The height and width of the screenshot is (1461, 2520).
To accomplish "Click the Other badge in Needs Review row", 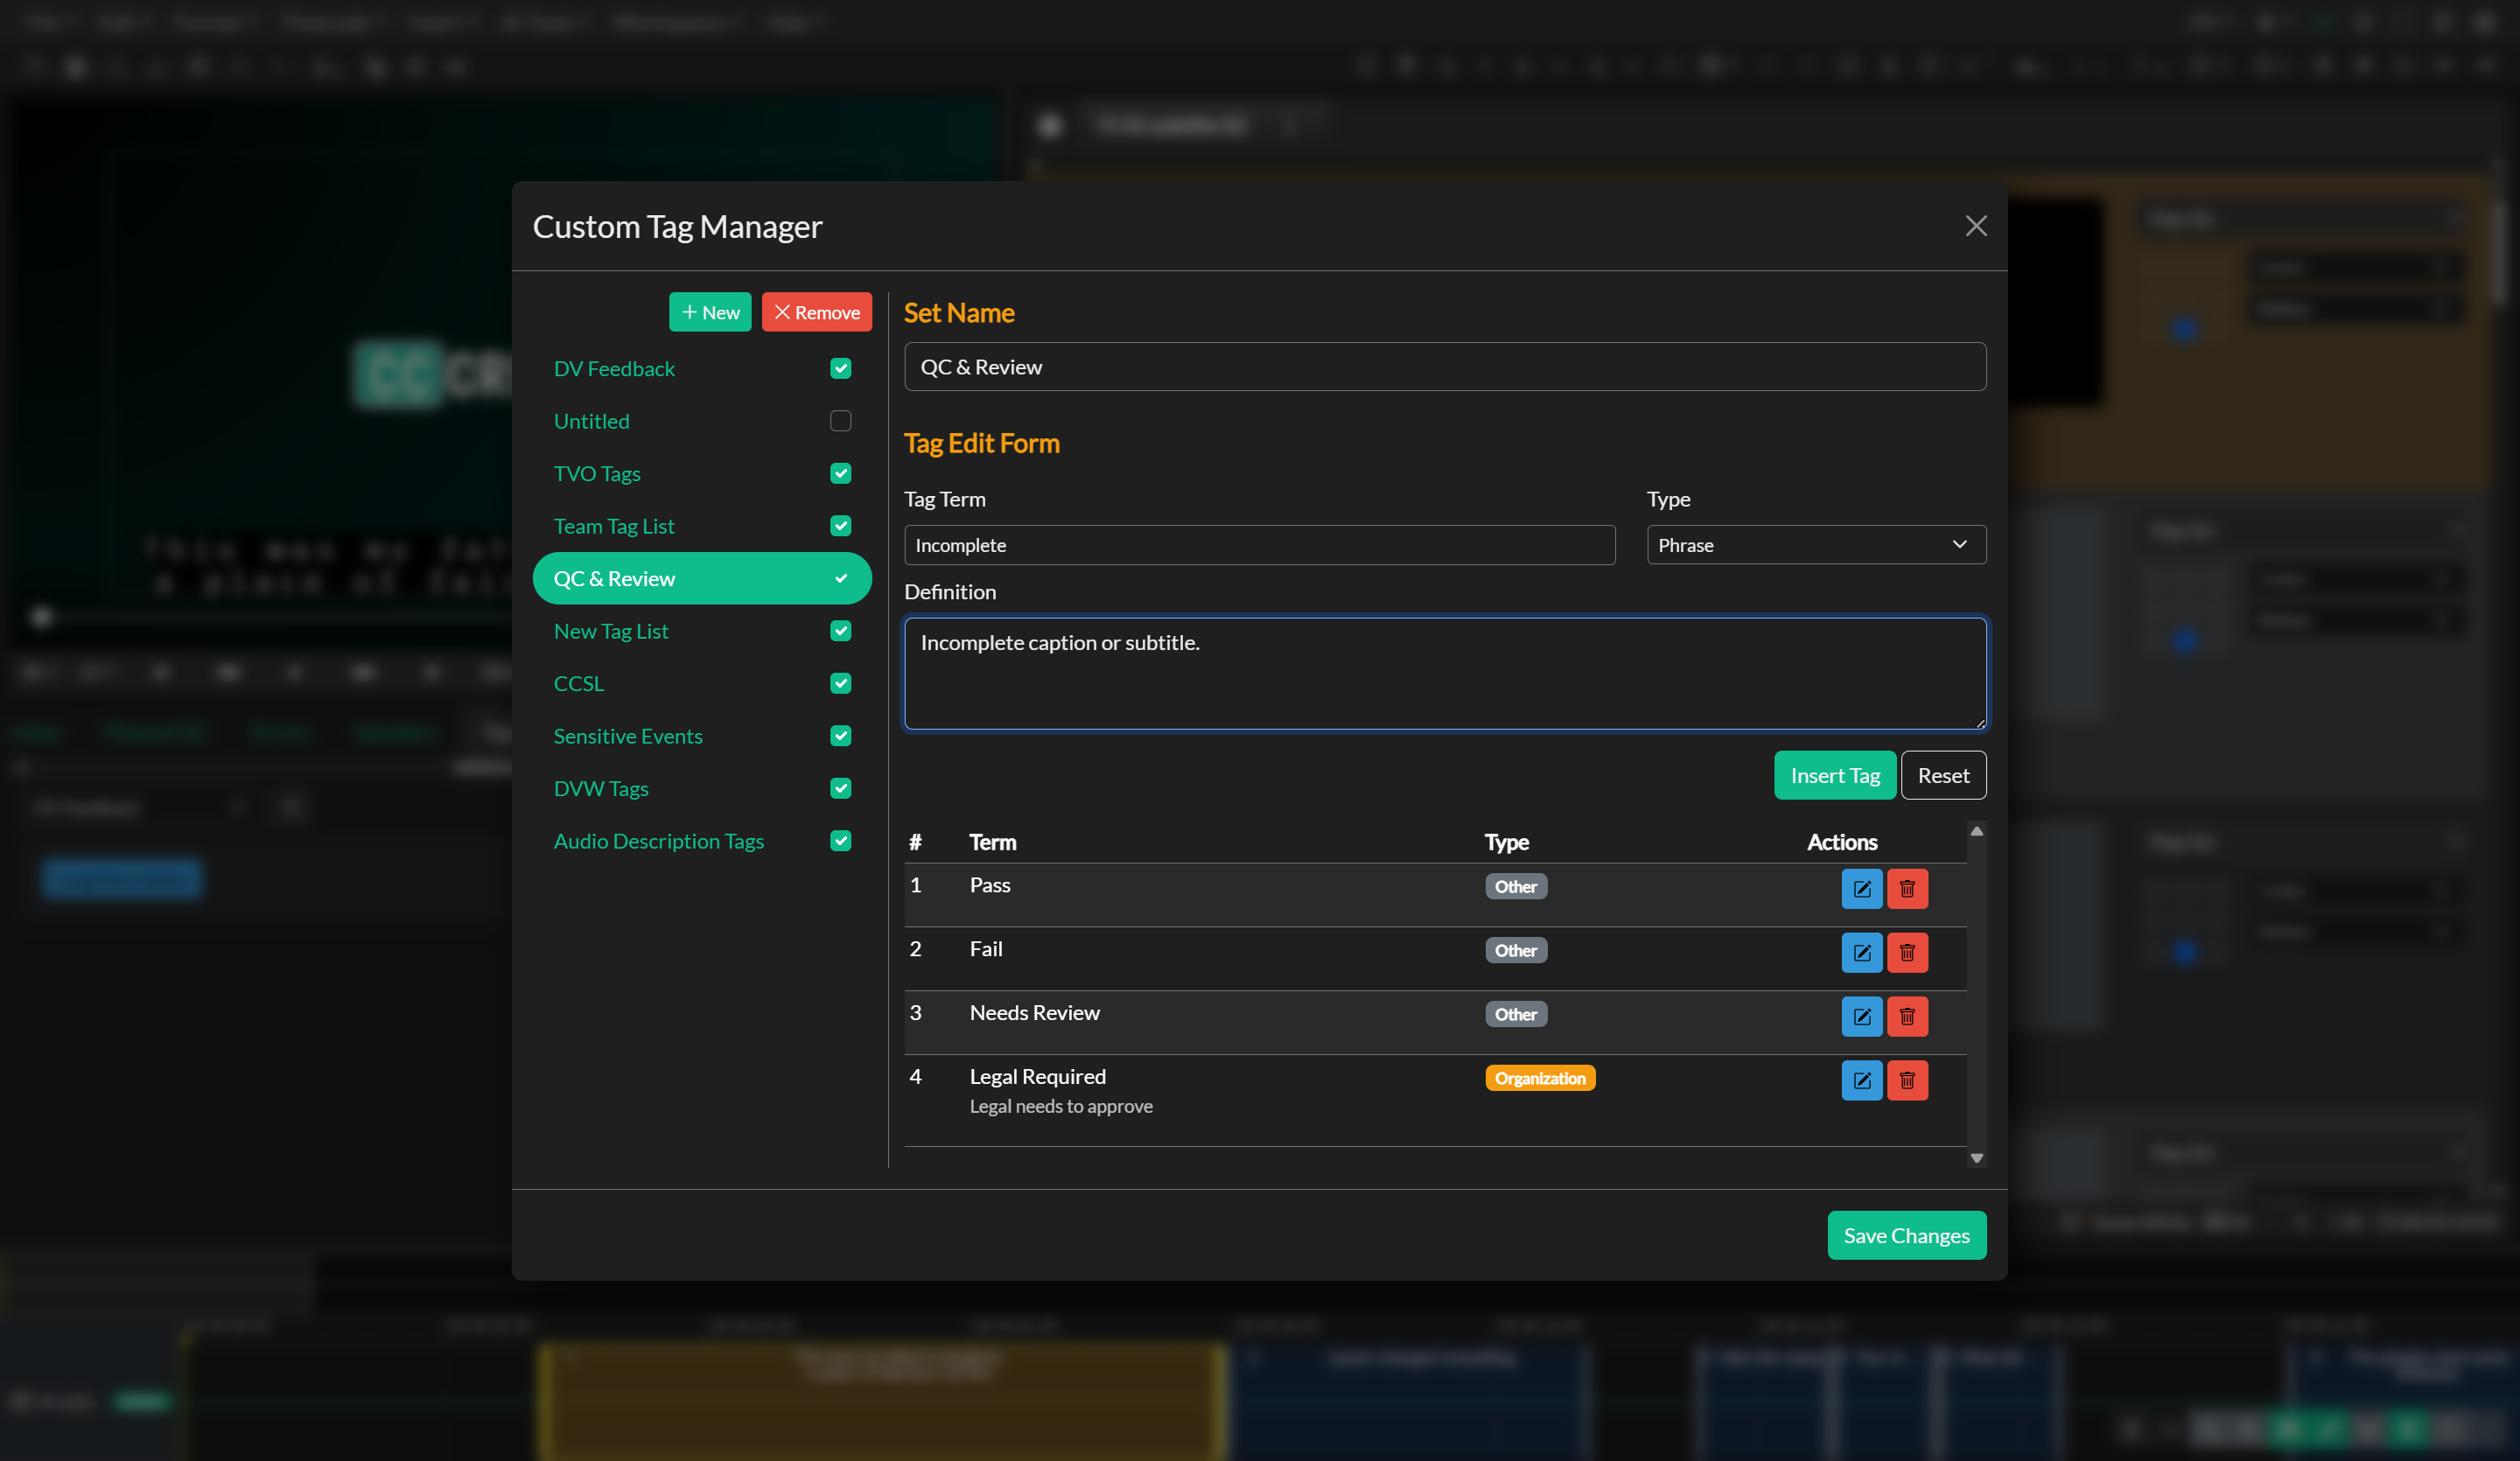I will (1515, 1014).
